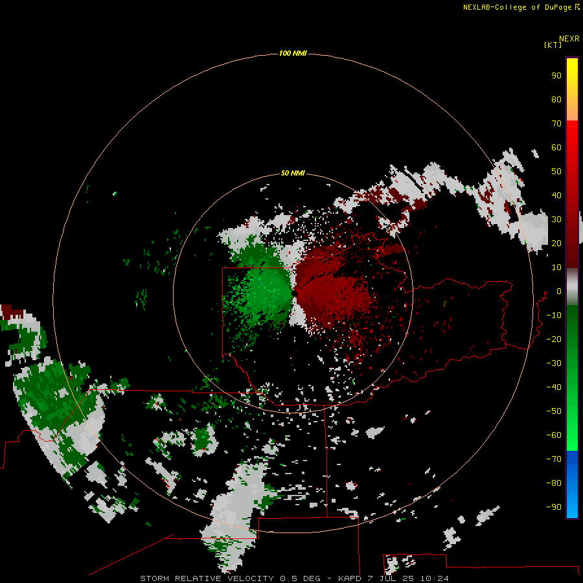Click the [KT] units label

[553, 45]
